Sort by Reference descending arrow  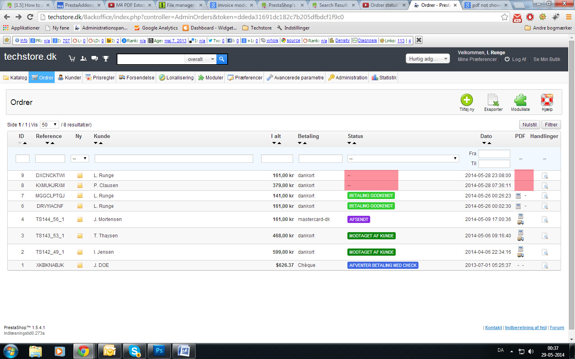coord(48,143)
